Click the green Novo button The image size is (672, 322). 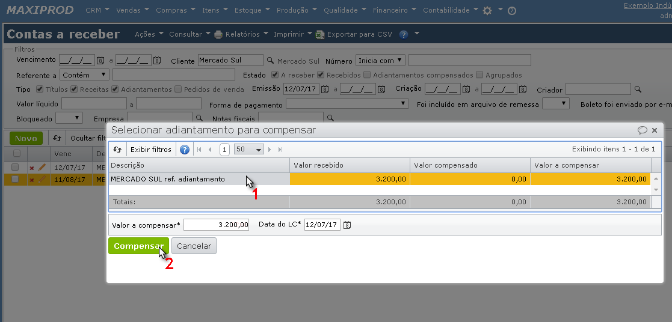click(26, 138)
